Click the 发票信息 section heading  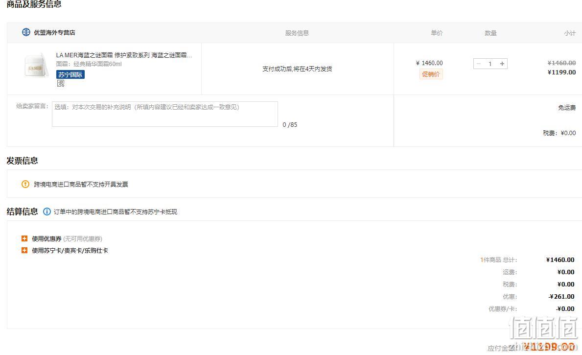(22, 161)
